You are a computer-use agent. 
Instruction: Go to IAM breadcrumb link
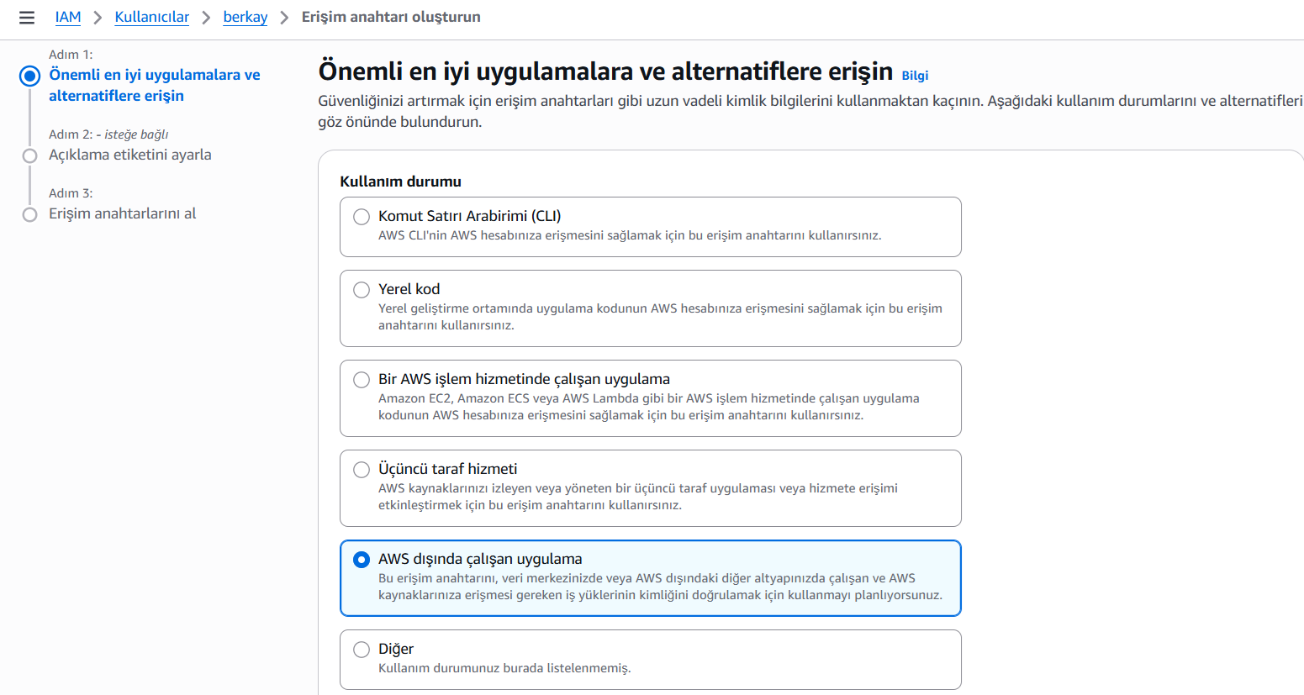(x=68, y=17)
